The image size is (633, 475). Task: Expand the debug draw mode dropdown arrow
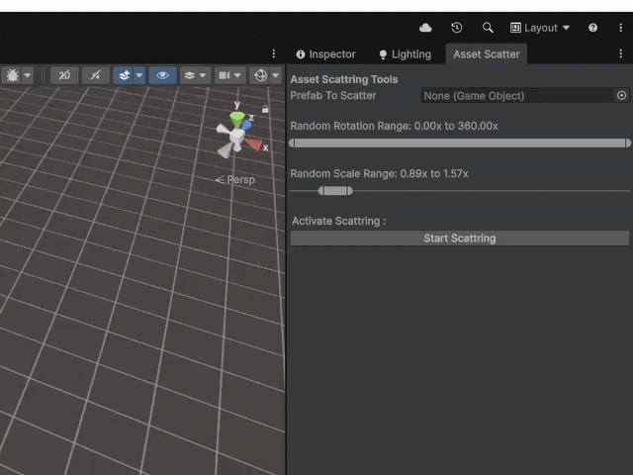coord(28,75)
